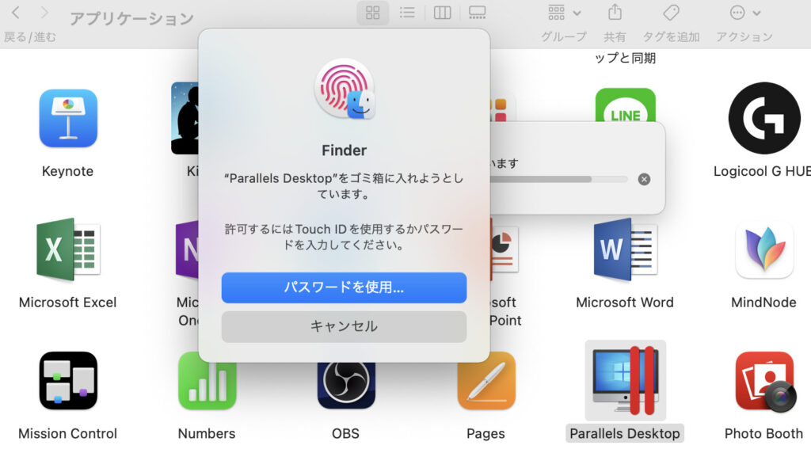Click the trash progress bar
811x449 pixels.
(558, 180)
